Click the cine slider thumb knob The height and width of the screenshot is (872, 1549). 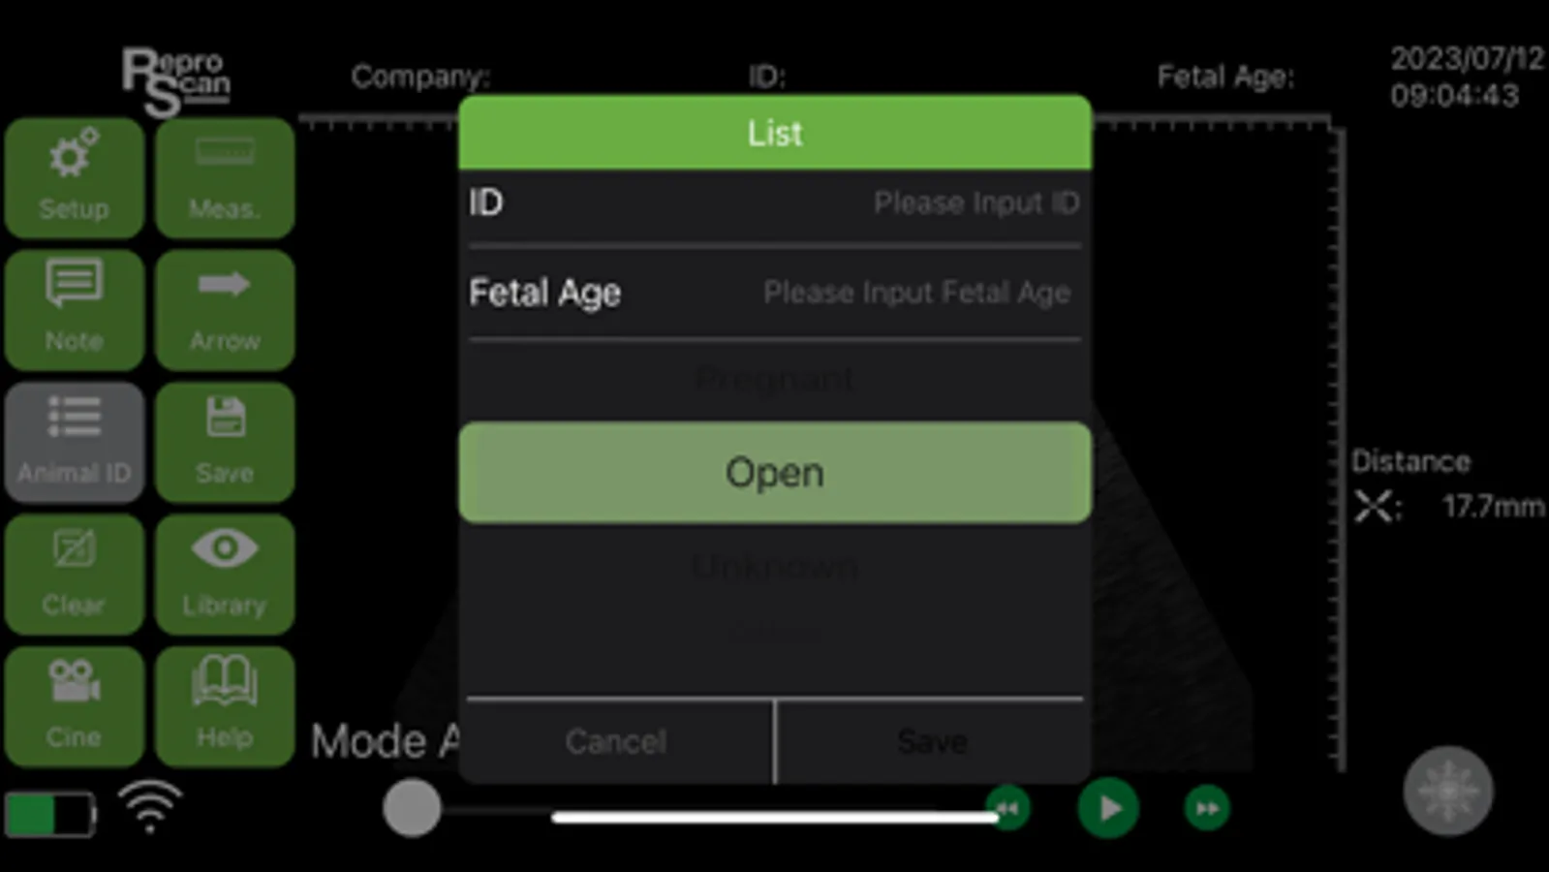pos(412,808)
